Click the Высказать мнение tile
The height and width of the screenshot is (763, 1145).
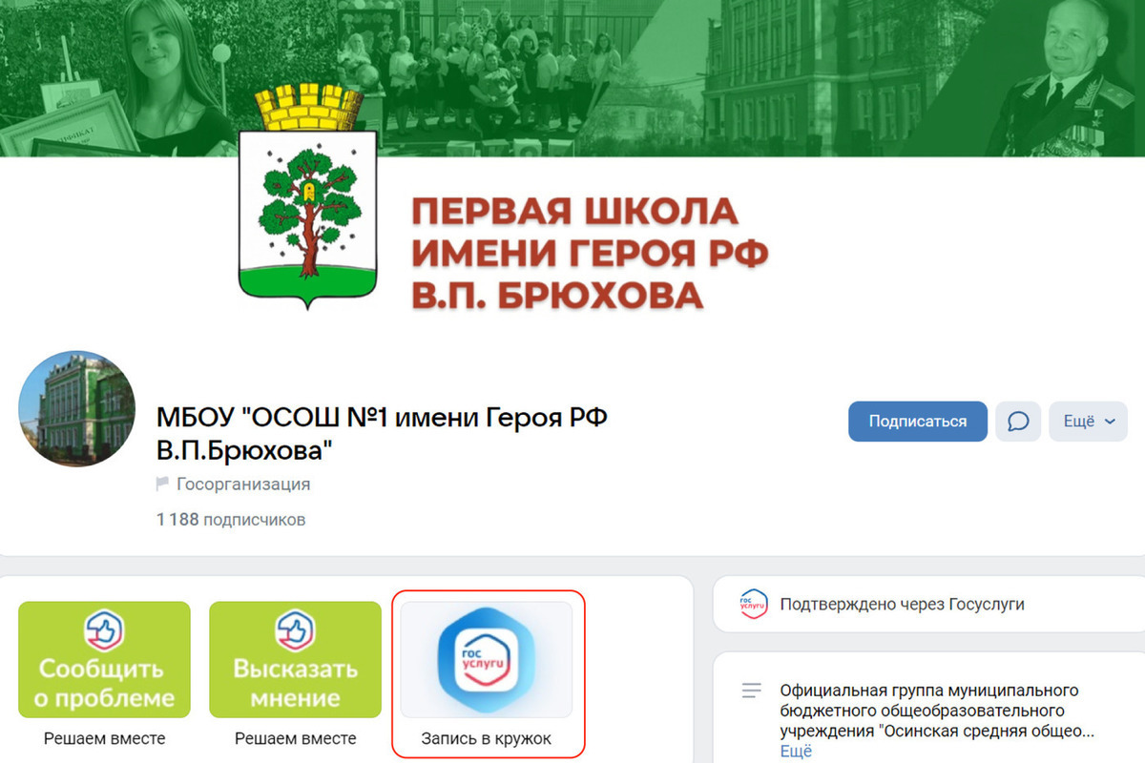pos(296,659)
